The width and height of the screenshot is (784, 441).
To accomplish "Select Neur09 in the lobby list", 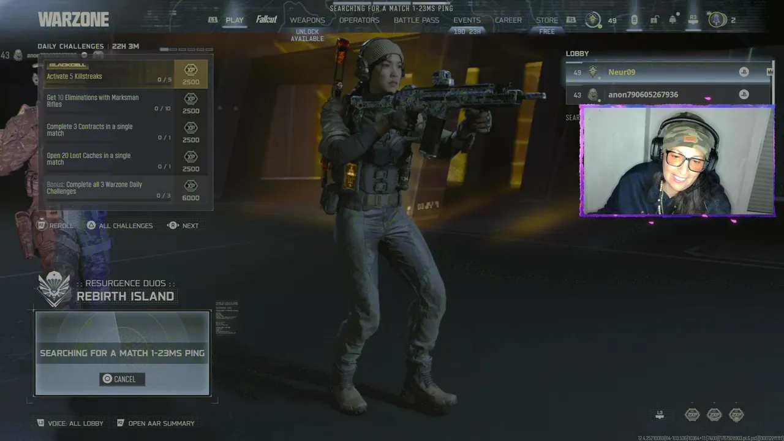I will tap(668, 72).
